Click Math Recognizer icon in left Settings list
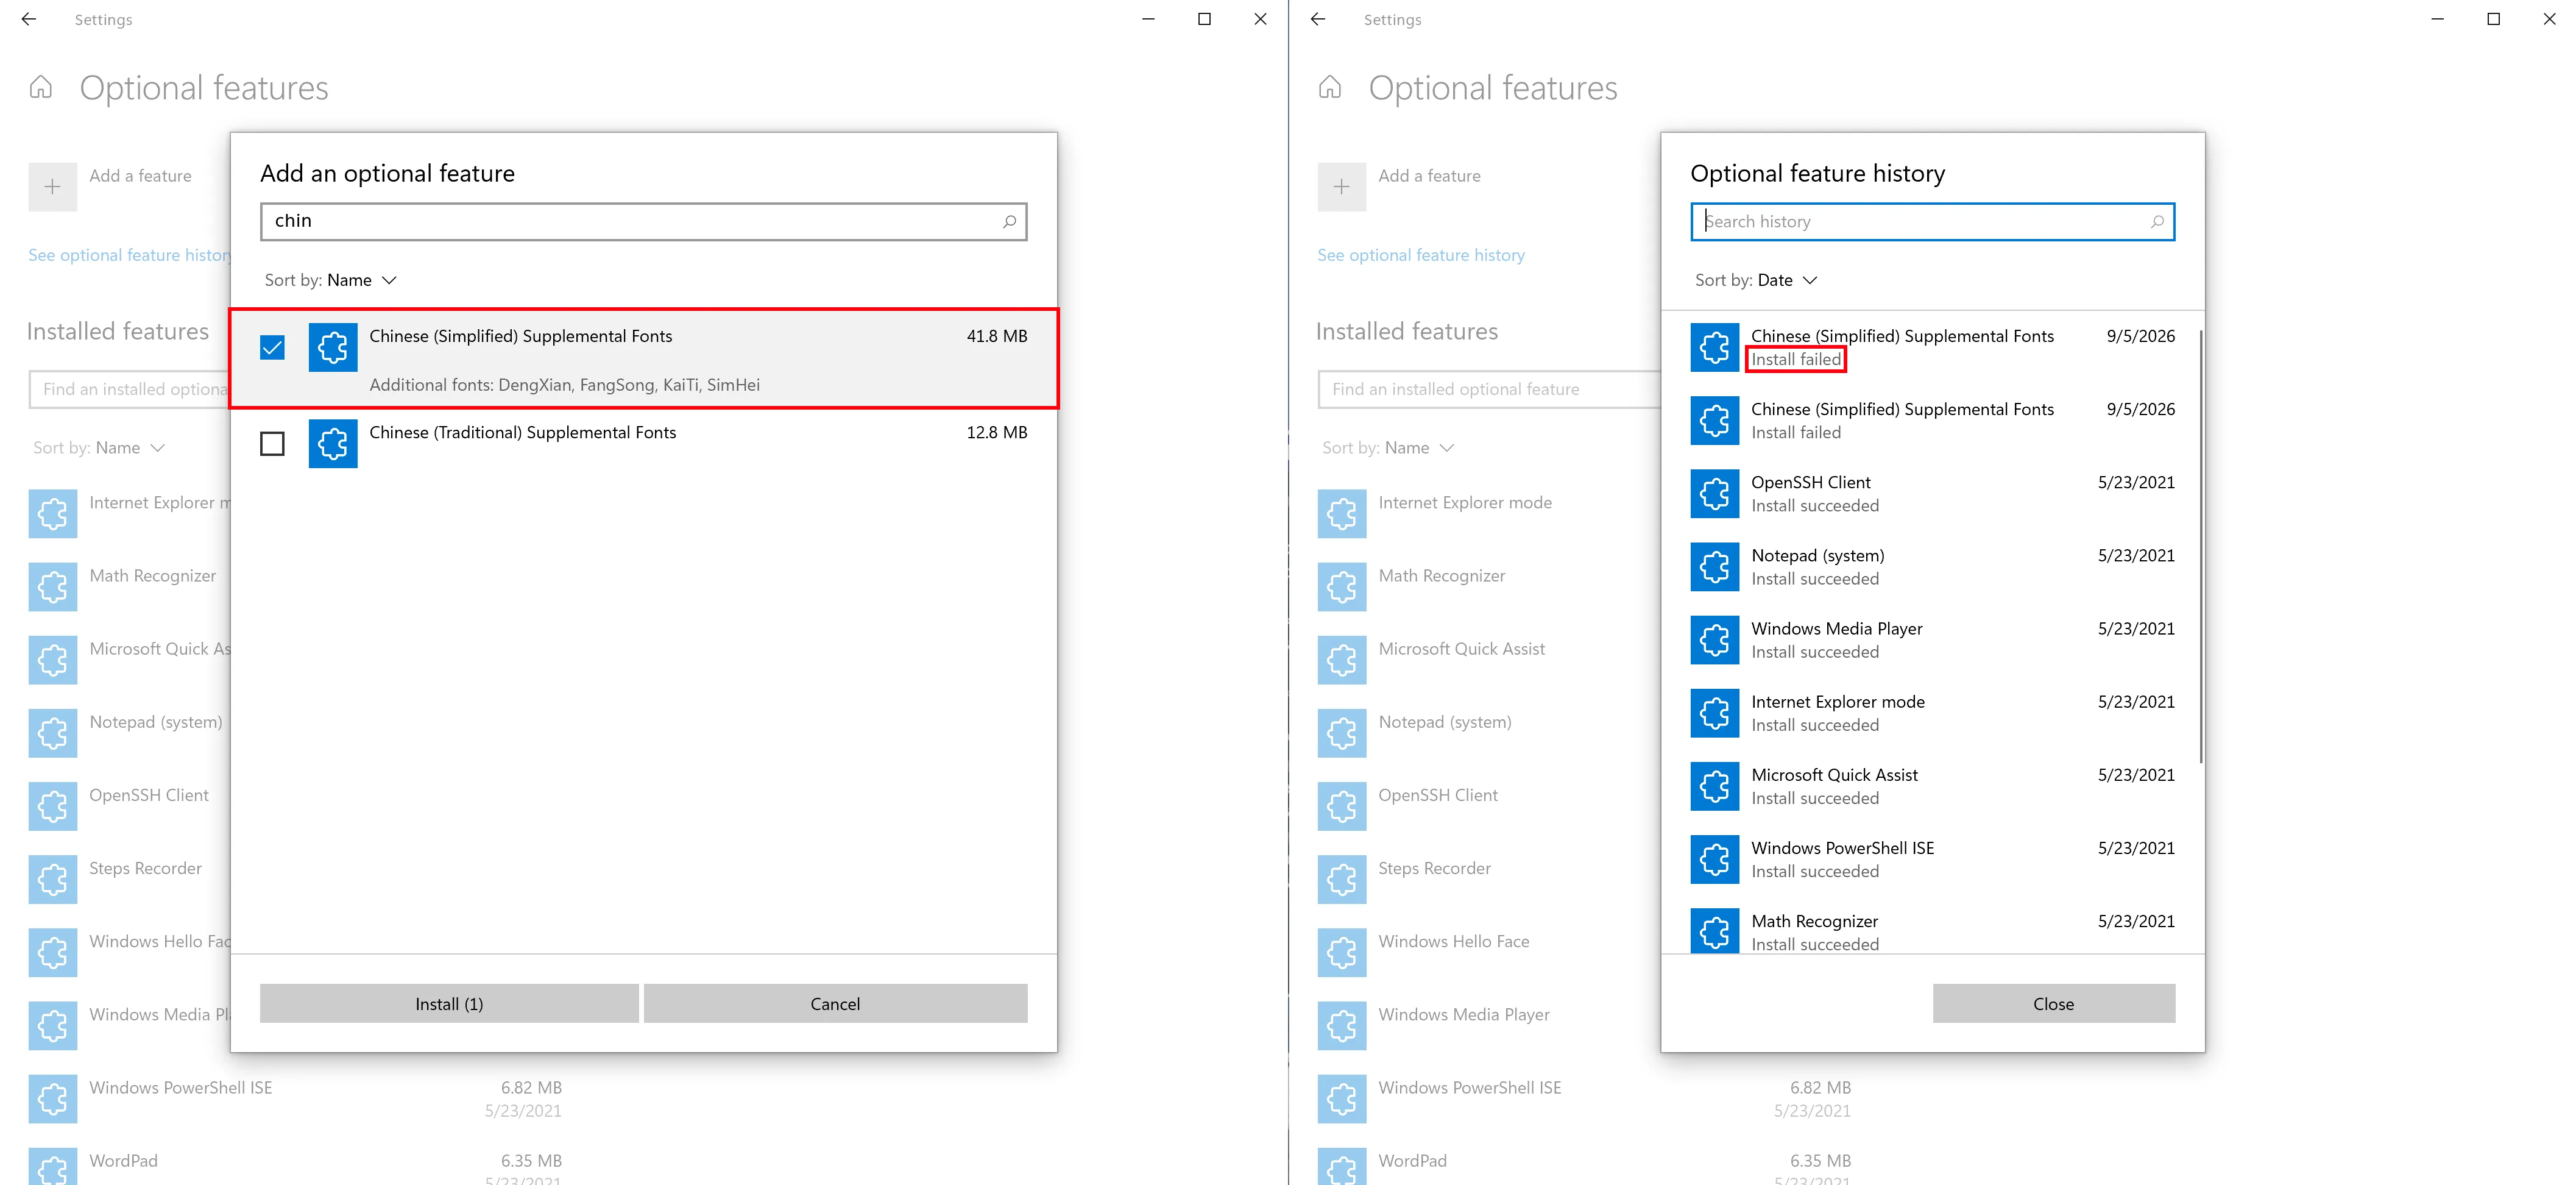 coord(53,586)
